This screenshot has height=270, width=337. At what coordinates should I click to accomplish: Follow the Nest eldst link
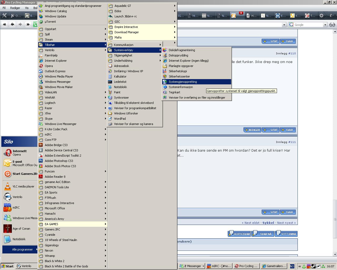coord(250,223)
